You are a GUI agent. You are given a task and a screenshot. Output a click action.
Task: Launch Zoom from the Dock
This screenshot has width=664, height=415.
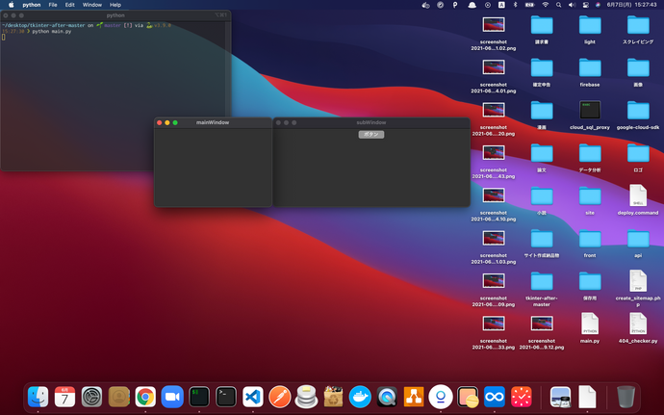[172, 398]
